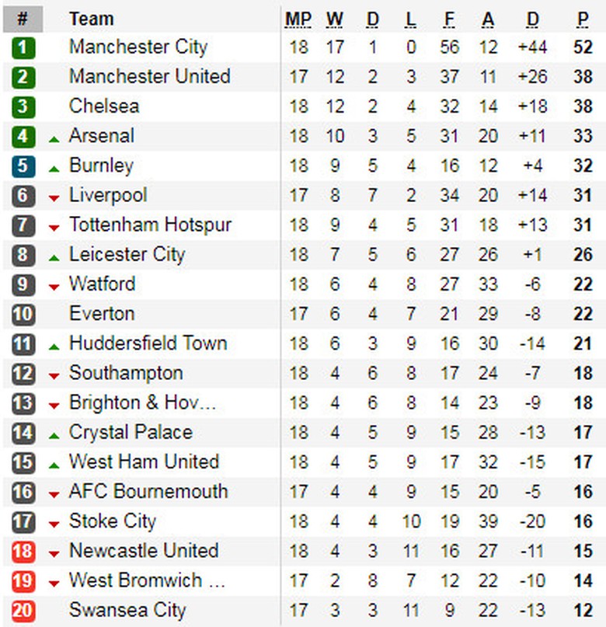Click the Team column header
This screenshot has height=627, width=606.
pos(91,19)
